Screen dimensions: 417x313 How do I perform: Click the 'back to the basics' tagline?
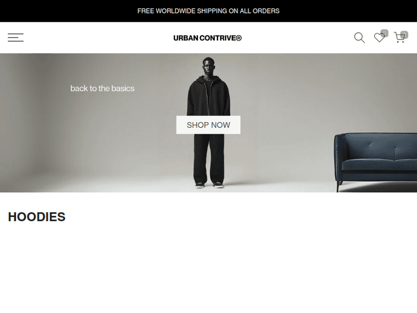point(102,88)
